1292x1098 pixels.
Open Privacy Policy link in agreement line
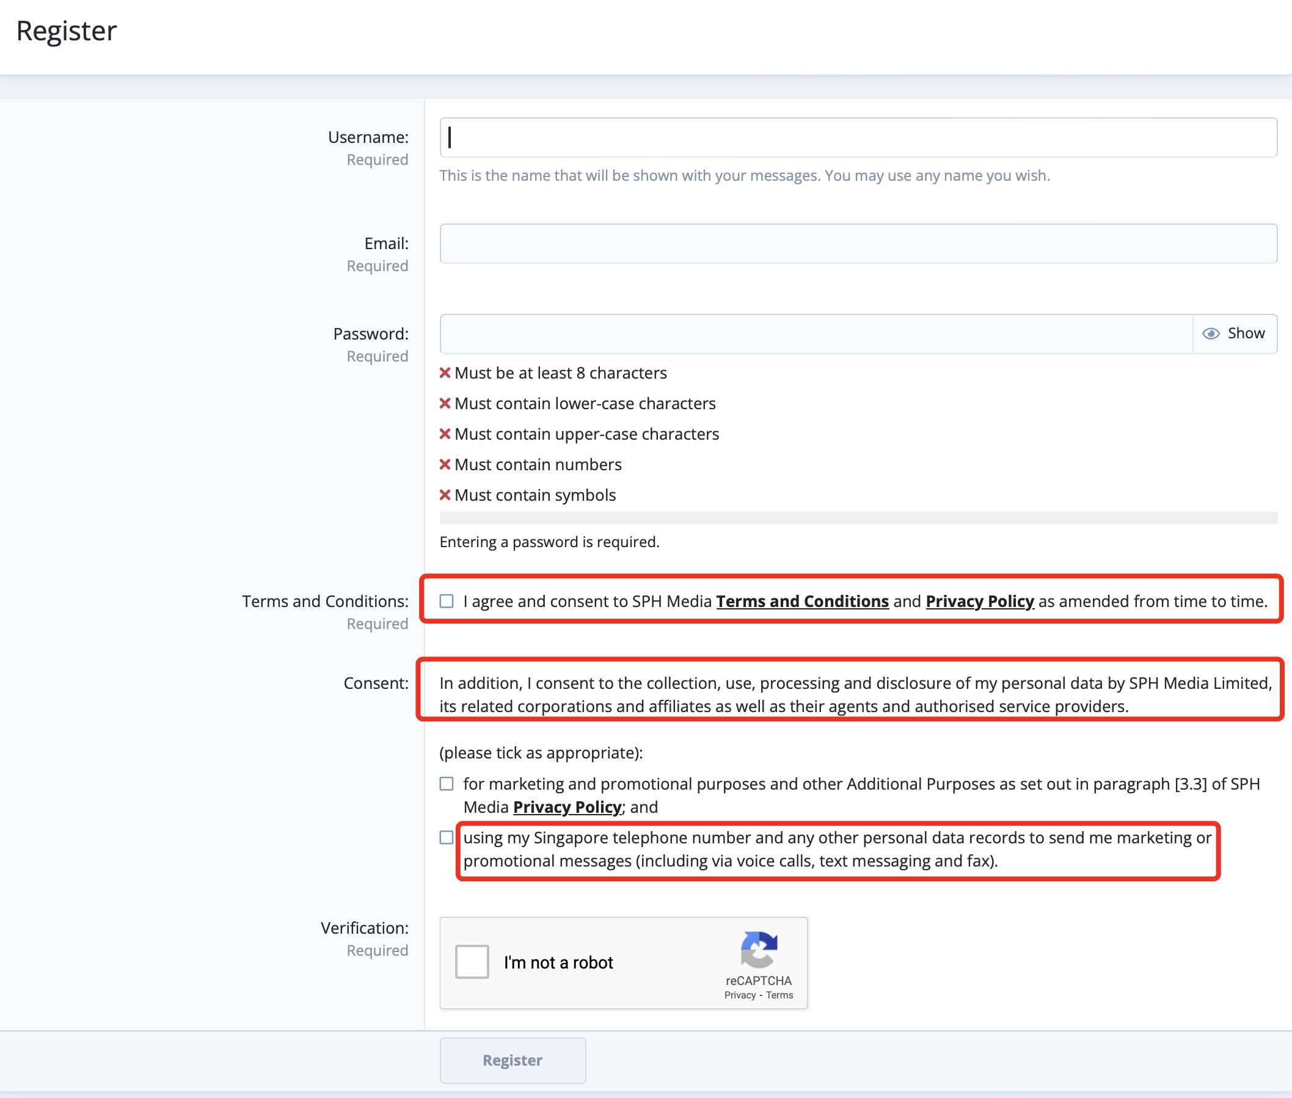(979, 602)
